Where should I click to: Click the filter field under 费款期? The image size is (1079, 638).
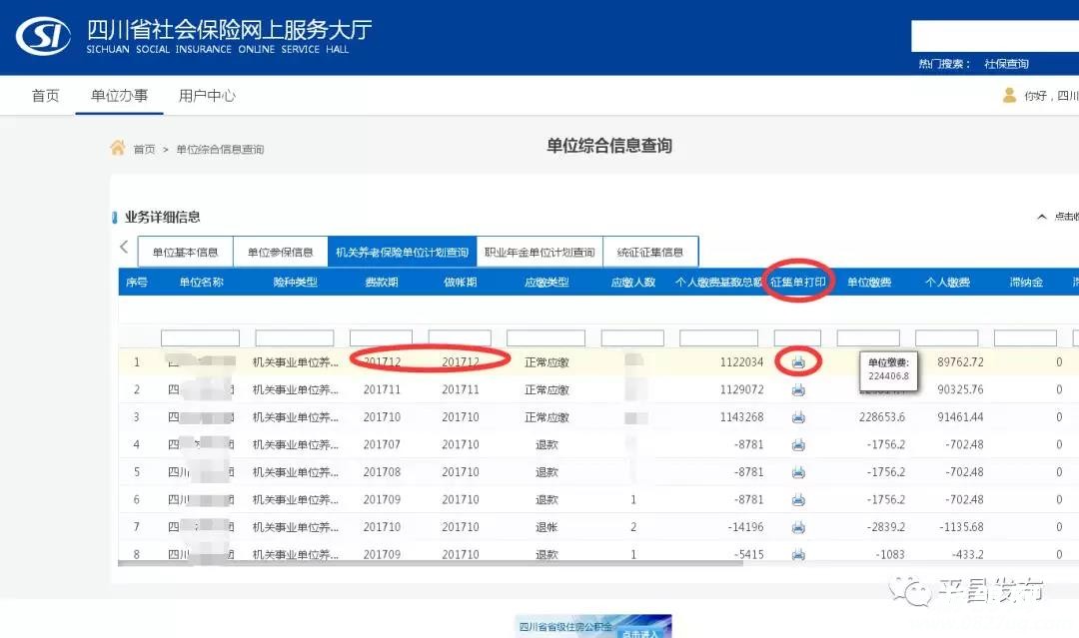coord(381,337)
